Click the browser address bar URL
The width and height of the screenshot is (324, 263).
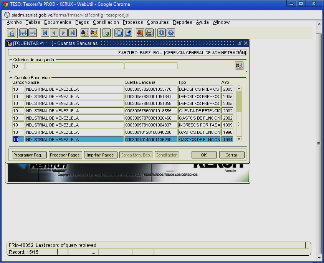[71, 15]
